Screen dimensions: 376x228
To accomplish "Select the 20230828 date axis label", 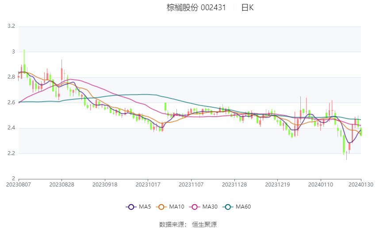I will coord(61,185).
